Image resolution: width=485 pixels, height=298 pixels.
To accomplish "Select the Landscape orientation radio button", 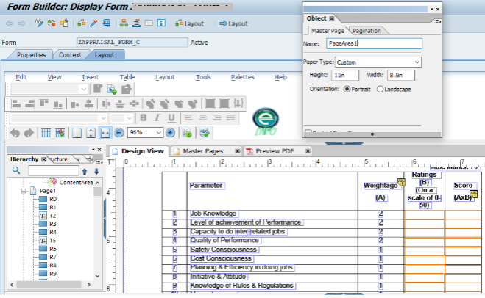I will [380, 89].
